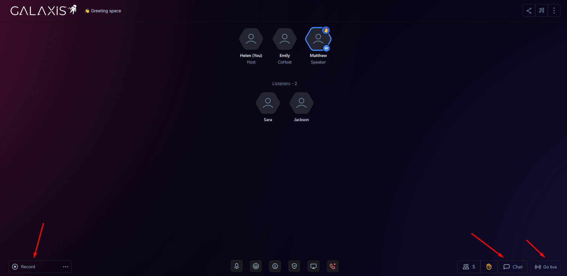Leave the space with red phone icon
Screen dimensions: 567x276
[x=333, y=266]
